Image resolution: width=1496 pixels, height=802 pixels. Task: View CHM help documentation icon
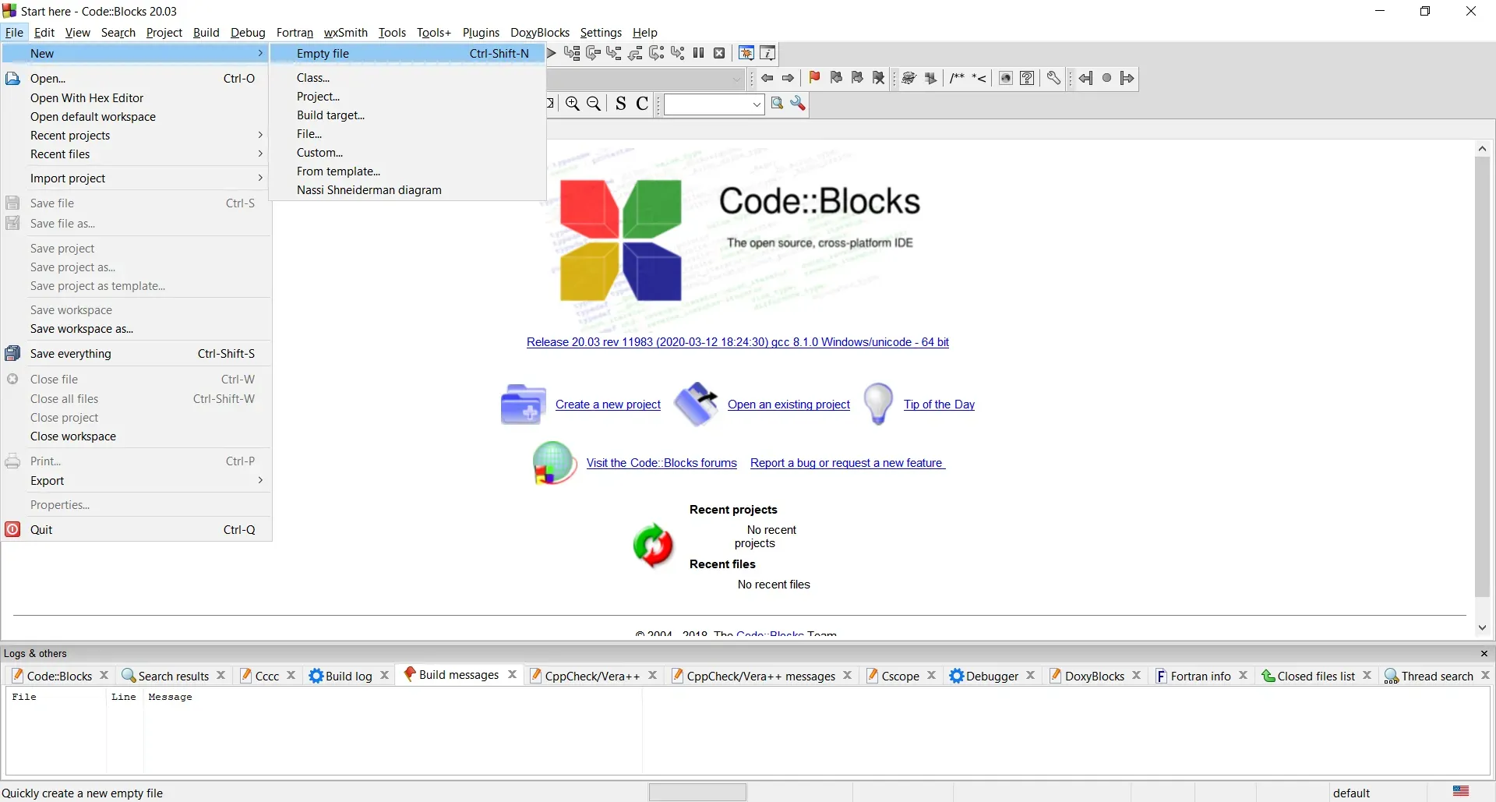1028,78
